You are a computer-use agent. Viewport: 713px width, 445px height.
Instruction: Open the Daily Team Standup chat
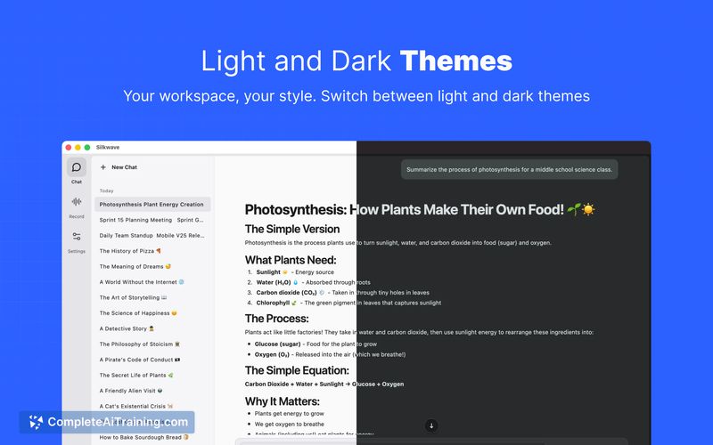pos(152,236)
